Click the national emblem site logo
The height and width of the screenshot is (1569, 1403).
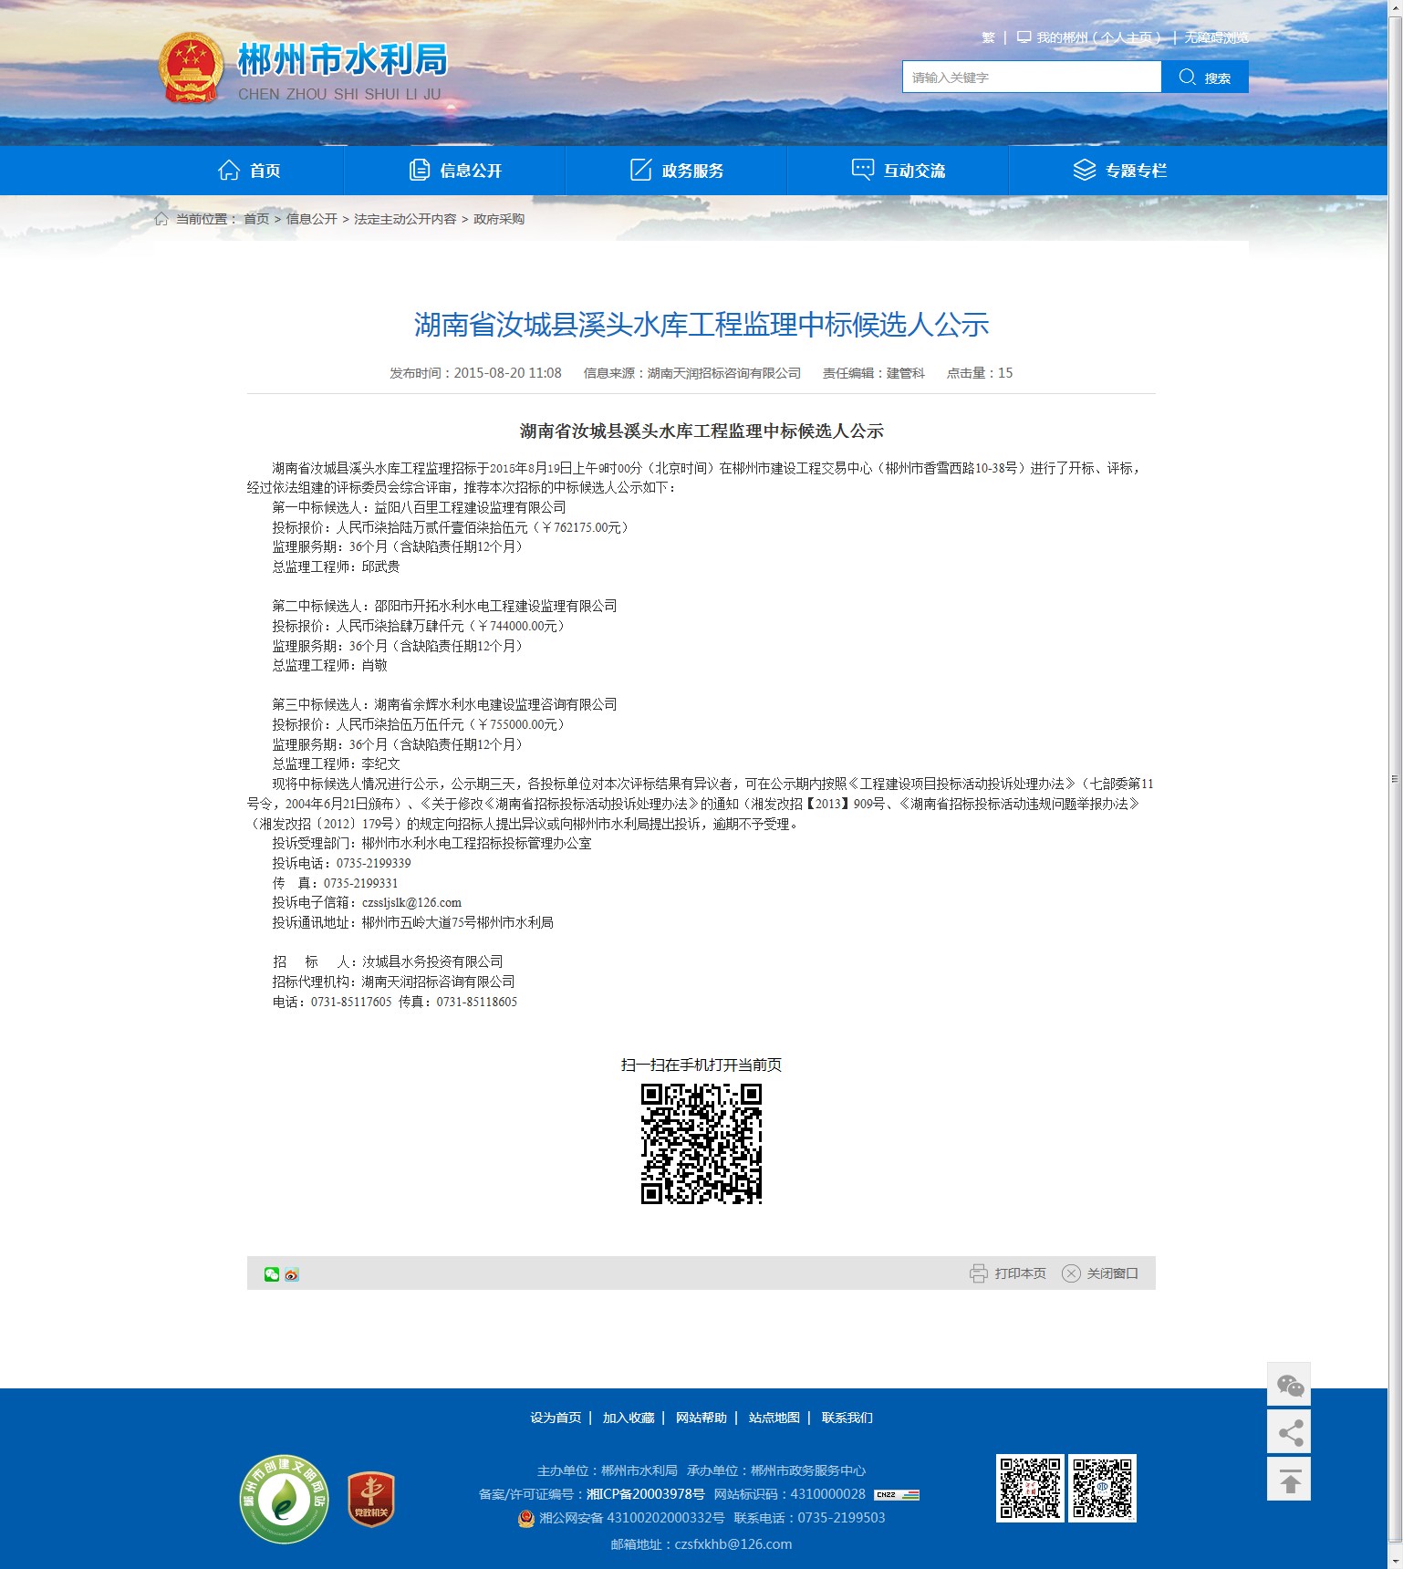click(191, 68)
